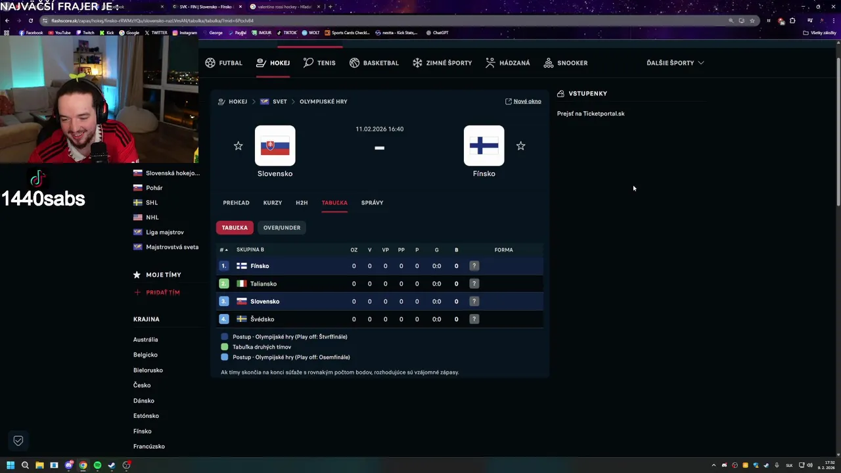Expand Fínsko country in sidebar

coord(143,432)
